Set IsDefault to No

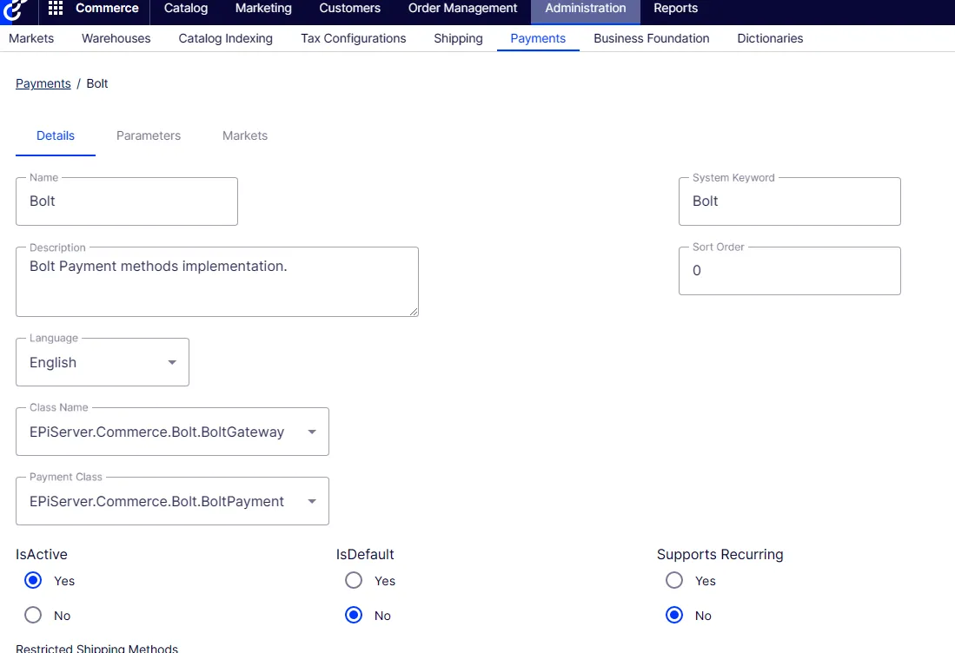[354, 616]
